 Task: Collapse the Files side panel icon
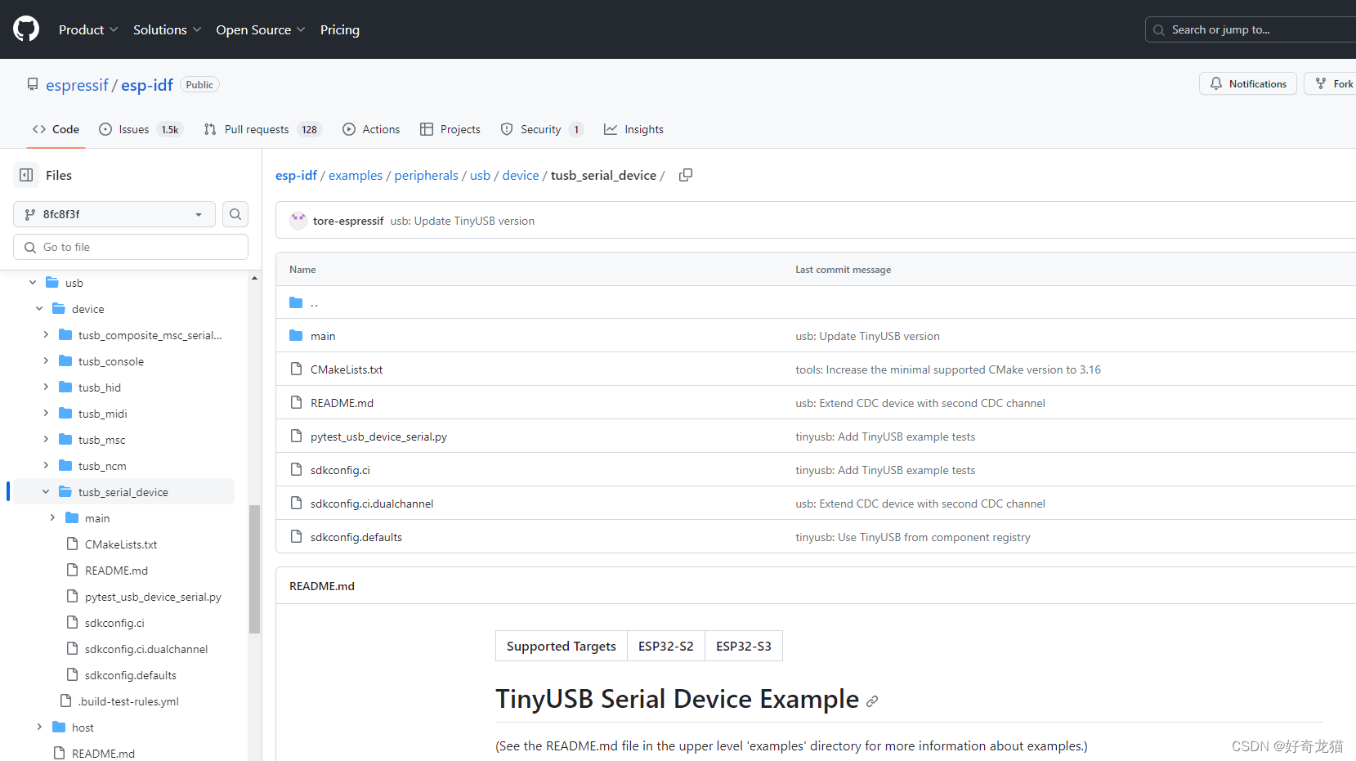click(26, 175)
